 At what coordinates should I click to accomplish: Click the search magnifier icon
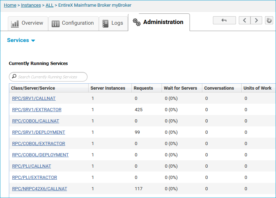pyautogui.click(x=14, y=77)
